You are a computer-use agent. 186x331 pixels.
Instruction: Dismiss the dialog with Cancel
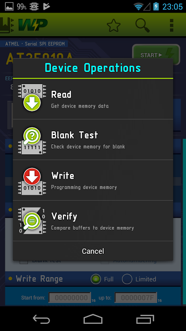coord(93,251)
